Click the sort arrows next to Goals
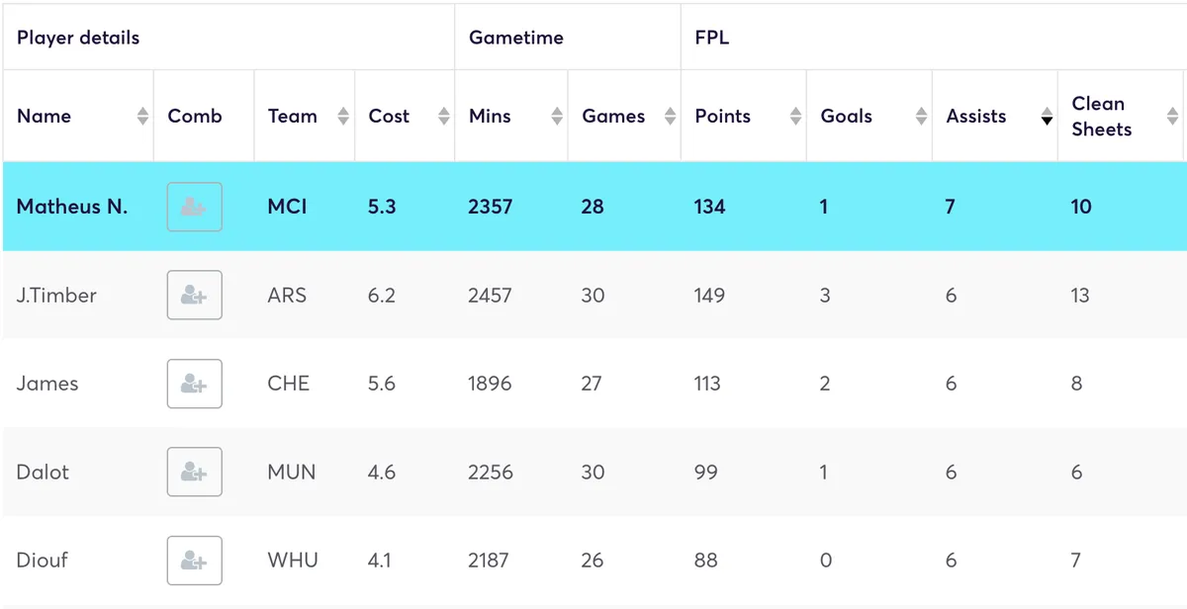This screenshot has width=1187, height=609. tap(920, 116)
